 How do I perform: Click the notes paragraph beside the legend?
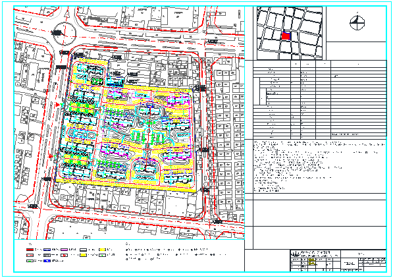click(176, 254)
